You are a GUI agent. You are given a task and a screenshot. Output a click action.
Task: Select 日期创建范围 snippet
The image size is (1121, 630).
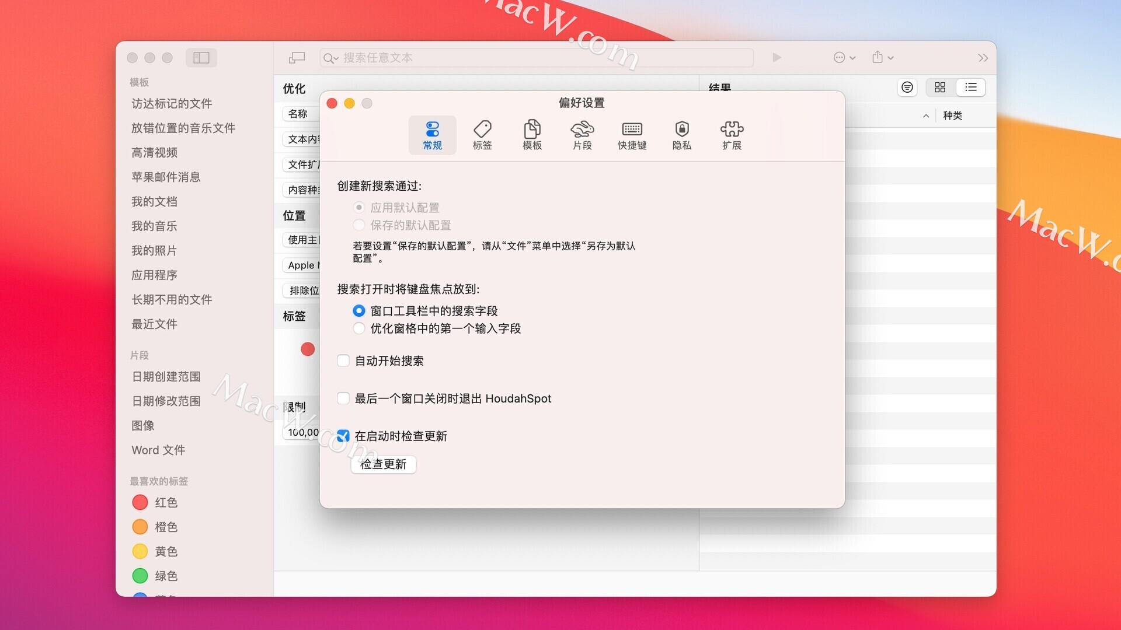tap(166, 377)
